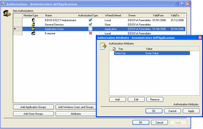Click Cancel in the Authorizations window
Image resolution: width=203 pixels, height=129 pixels.
tap(159, 122)
